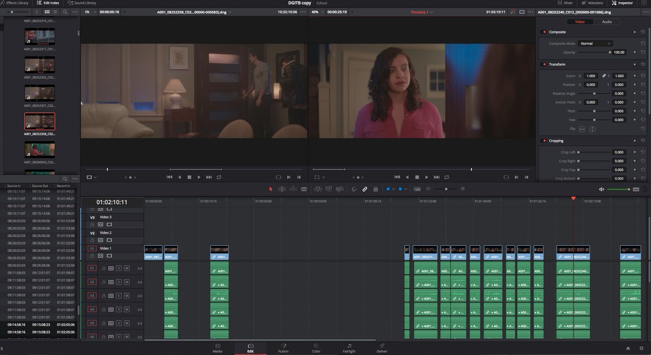Click the insert clip icon
The width and height of the screenshot is (651, 355).
point(318,189)
